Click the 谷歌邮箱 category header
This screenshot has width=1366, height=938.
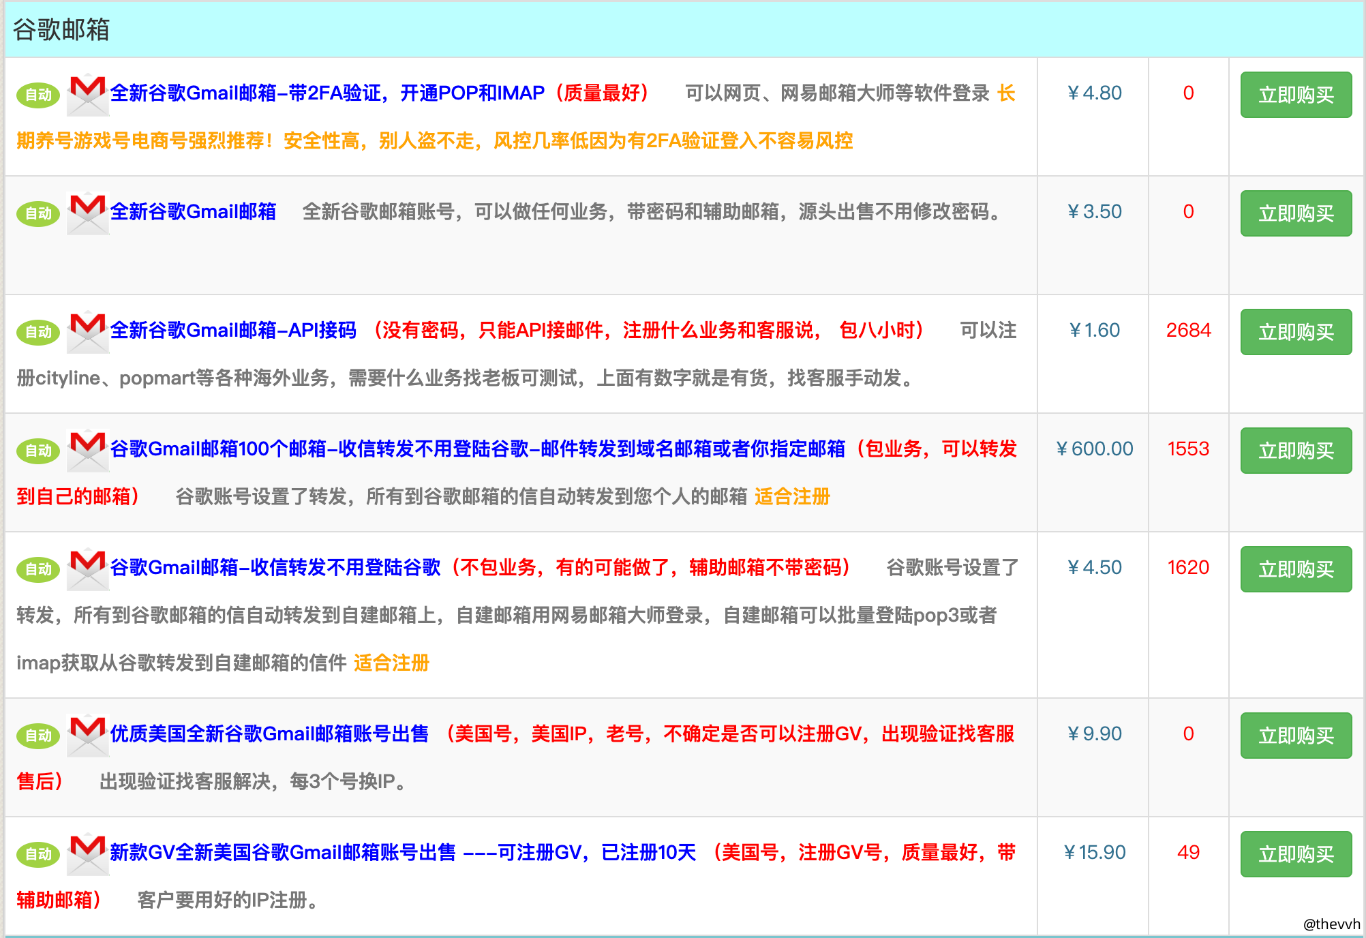coord(61,29)
